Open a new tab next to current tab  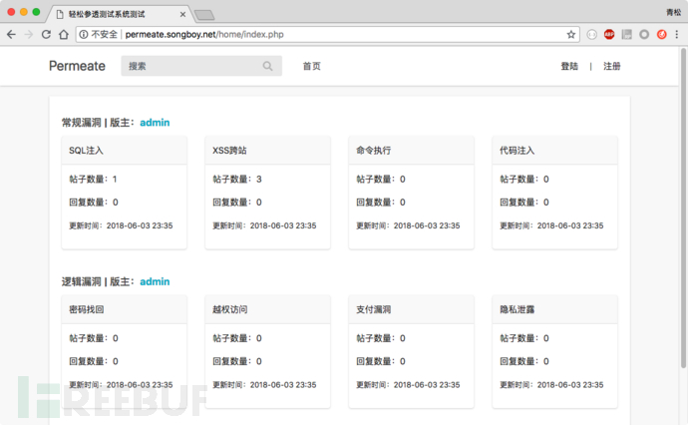[x=203, y=14]
